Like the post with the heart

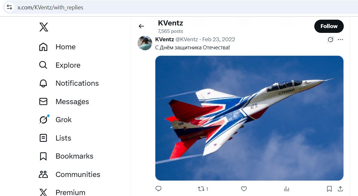pos(244,189)
